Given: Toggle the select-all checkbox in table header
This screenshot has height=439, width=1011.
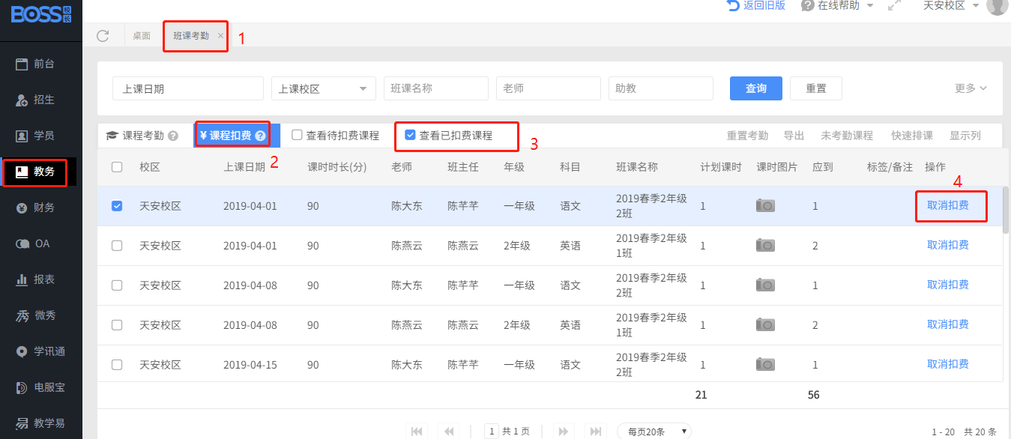Looking at the screenshot, I should (x=117, y=167).
